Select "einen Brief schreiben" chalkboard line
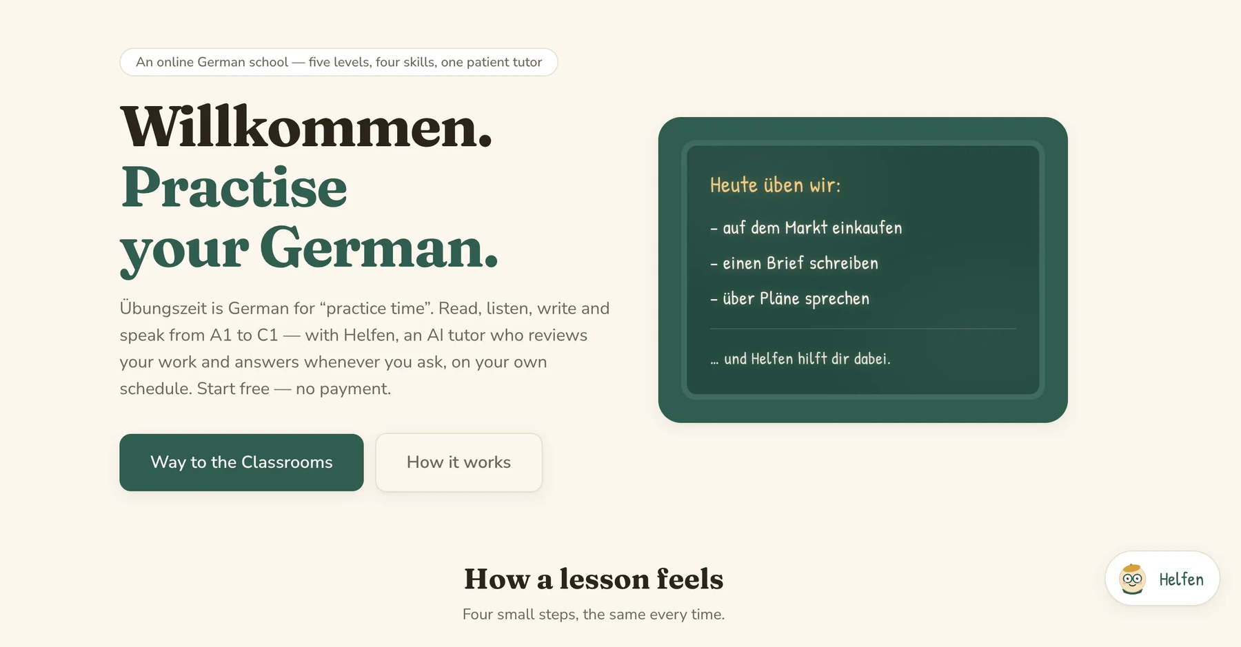This screenshot has width=1241, height=647. tap(794, 263)
